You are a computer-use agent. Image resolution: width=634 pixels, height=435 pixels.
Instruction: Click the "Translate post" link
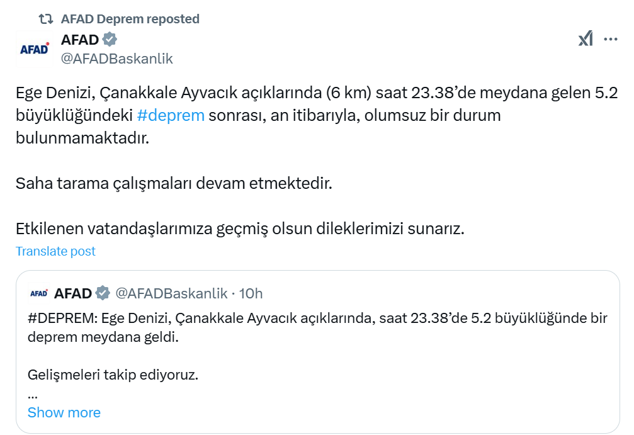pyautogui.click(x=55, y=251)
